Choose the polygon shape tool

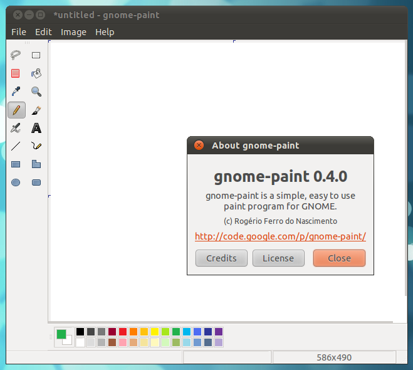coord(36,164)
